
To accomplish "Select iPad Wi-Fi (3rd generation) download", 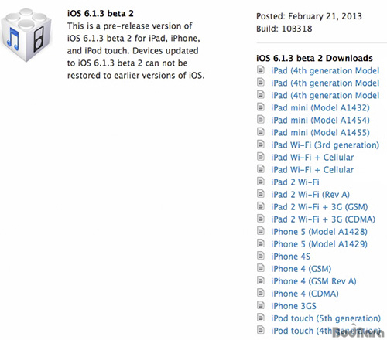I will 325,145.
